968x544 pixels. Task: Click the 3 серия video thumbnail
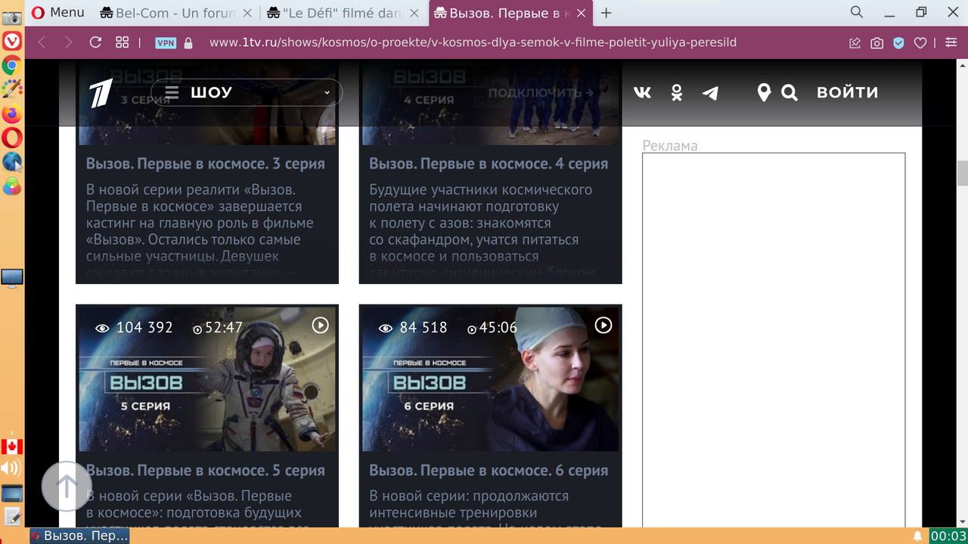(207, 105)
